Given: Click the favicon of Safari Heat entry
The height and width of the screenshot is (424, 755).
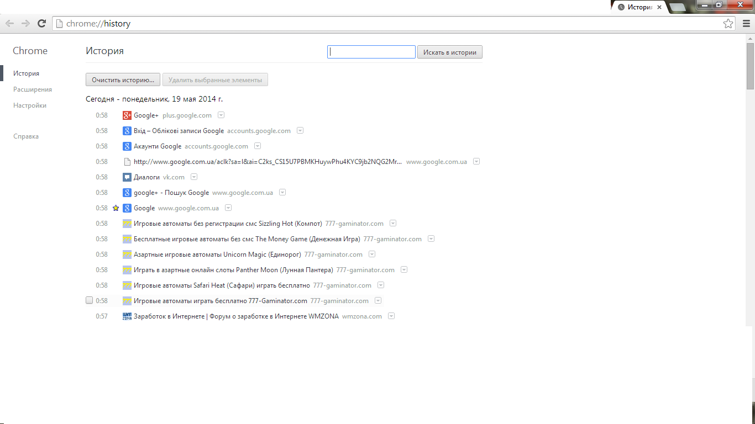Looking at the screenshot, I should click(127, 285).
